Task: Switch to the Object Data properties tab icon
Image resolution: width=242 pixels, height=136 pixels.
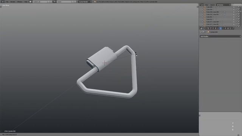Action: click(x=223, y=28)
